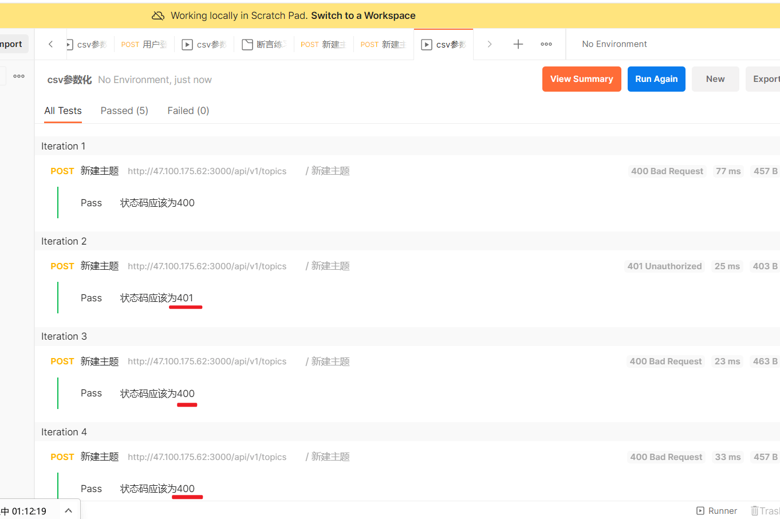The width and height of the screenshot is (780, 519).
Task: Click Iteration 3's 400 Bad Request badge
Action: (x=665, y=361)
